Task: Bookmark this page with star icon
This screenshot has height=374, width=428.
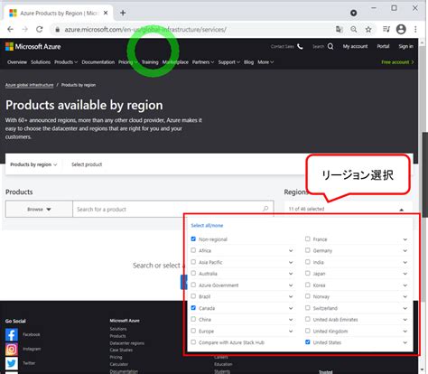Action: (x=368, y=29)
